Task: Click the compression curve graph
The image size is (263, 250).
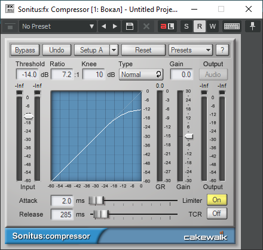Action: pos(96,136)
